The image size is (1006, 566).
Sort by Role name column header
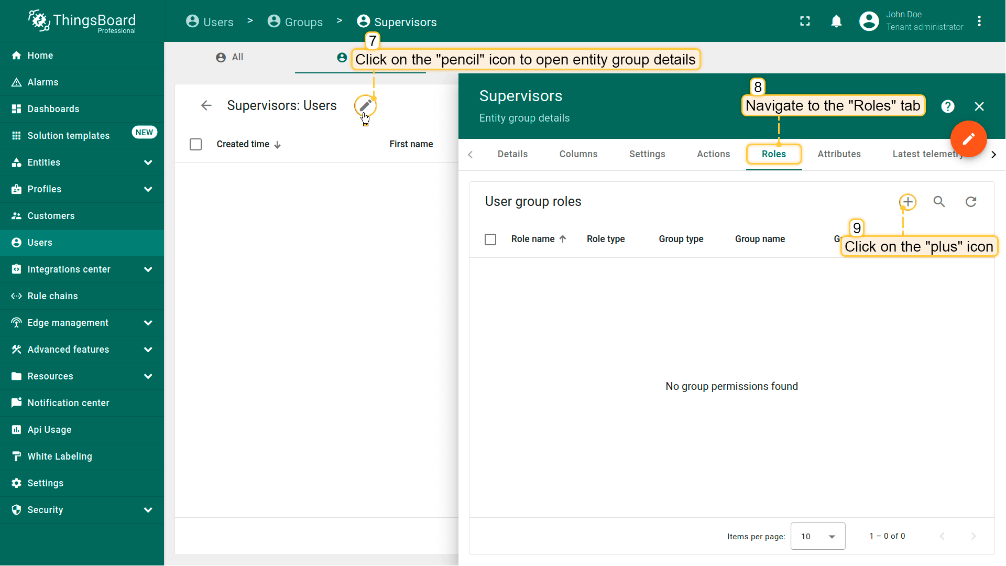click(x=533, y=239)
